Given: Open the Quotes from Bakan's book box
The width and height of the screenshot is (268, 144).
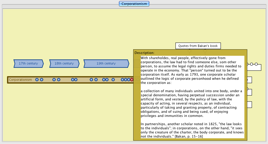Looking at the screenshot, I should coord(198,46).
